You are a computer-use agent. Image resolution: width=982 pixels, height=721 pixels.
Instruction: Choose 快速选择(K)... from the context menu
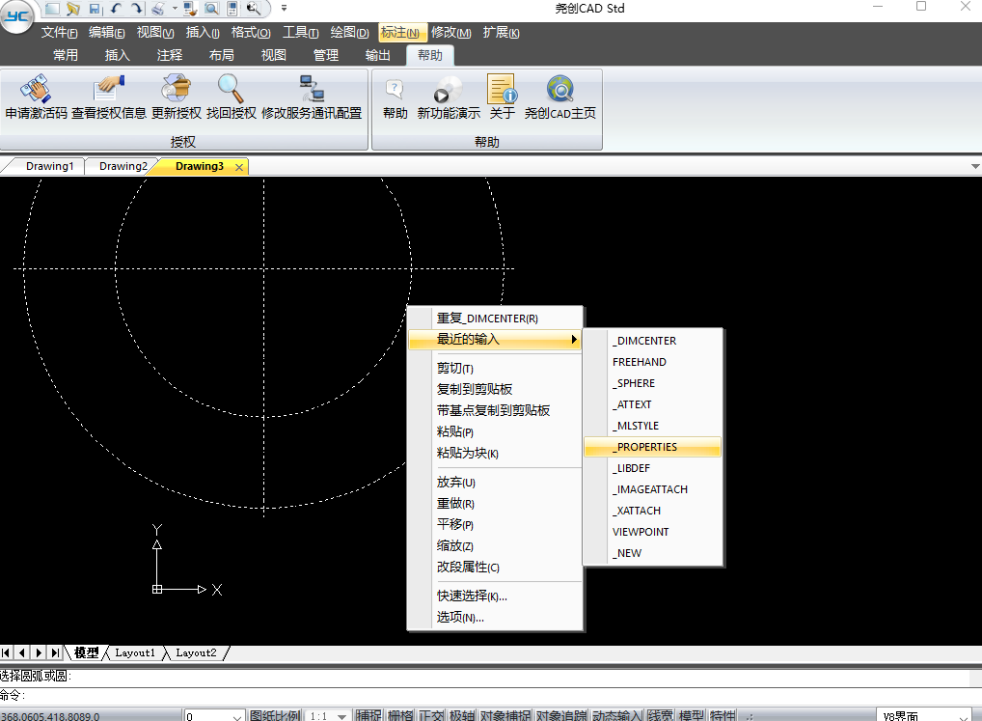(472, 596)
